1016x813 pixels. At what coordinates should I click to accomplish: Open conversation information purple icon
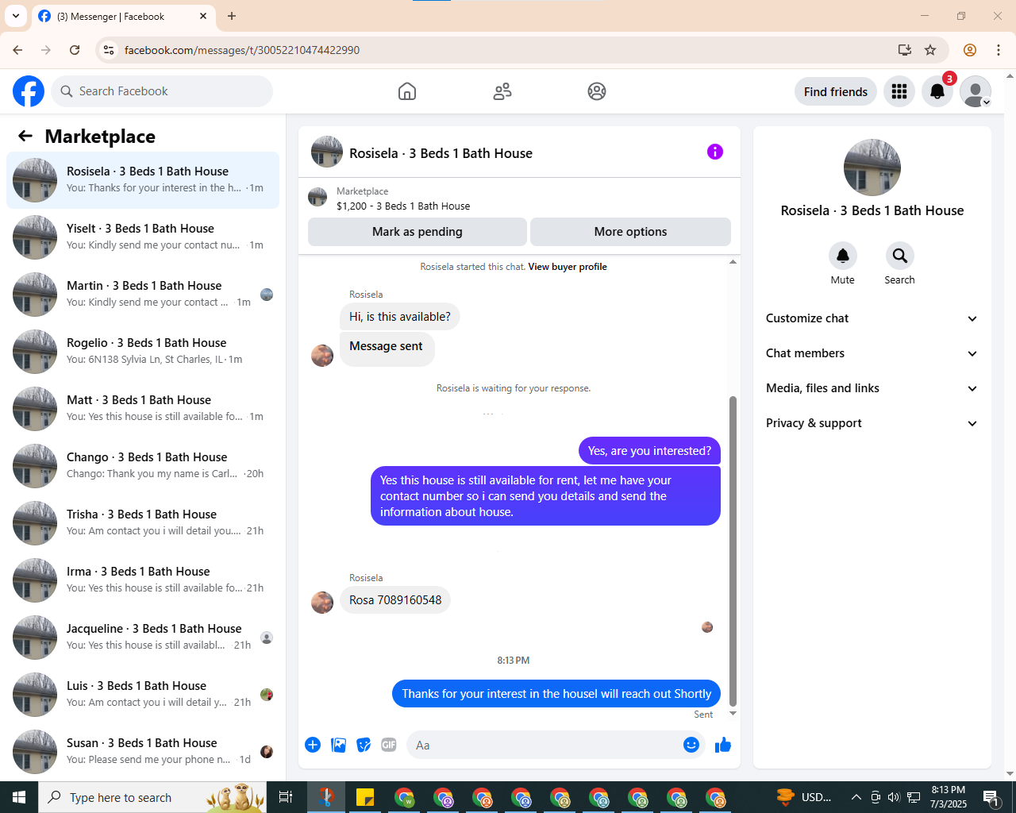pyautogui.click(x=715, y=152)
